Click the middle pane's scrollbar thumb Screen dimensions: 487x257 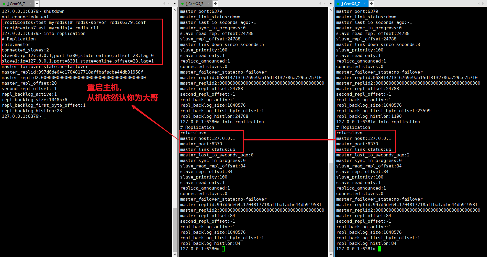tap(331, 207)
